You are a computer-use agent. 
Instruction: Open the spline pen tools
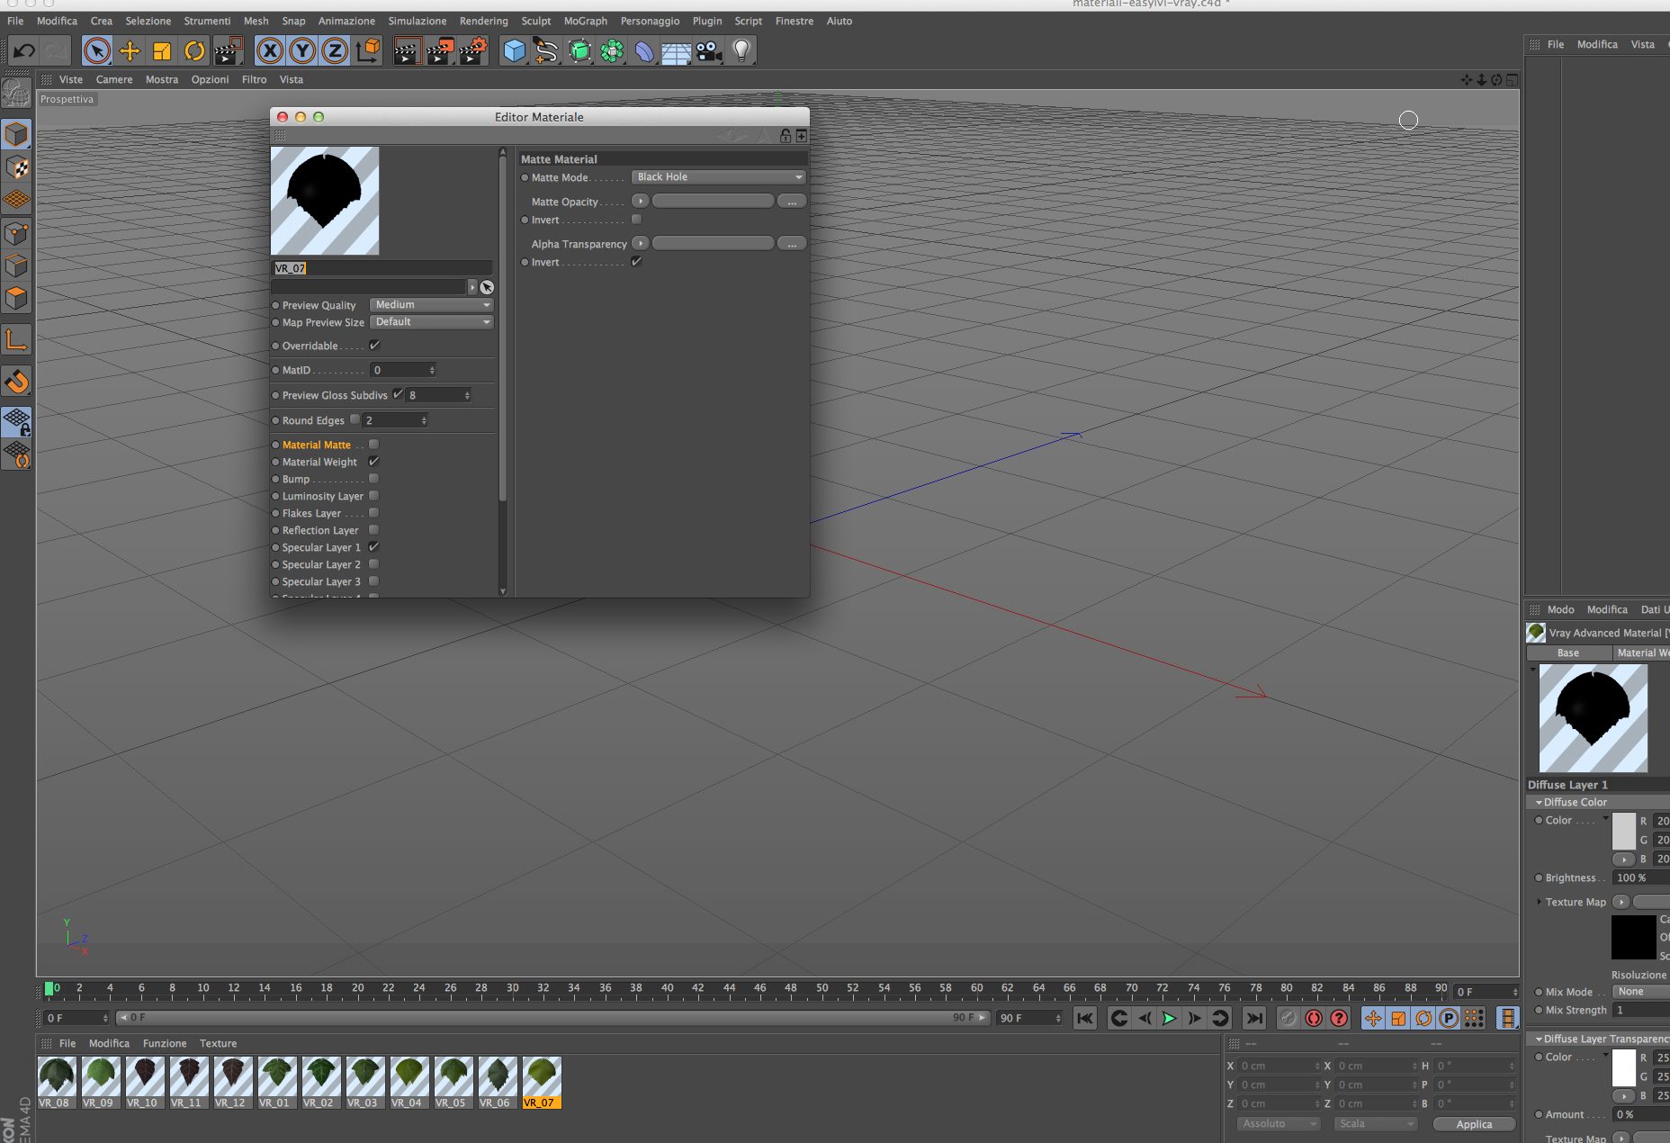coord(546,50)
